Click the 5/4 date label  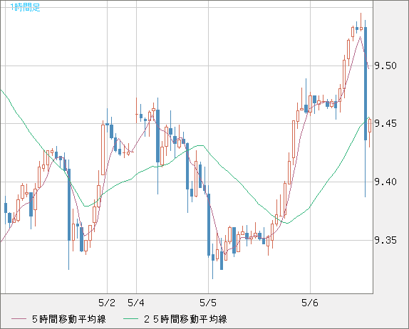point(136,303)
